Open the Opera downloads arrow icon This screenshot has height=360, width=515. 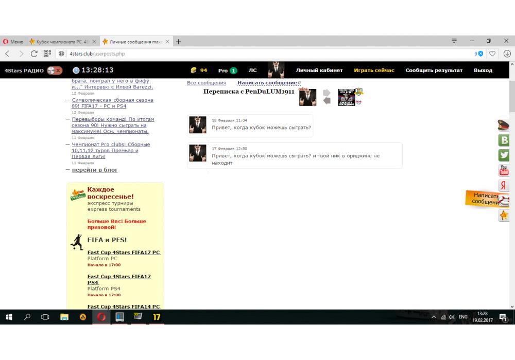[507, 53]
